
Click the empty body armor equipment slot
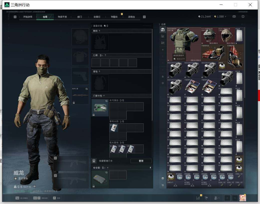pos(80,57)
